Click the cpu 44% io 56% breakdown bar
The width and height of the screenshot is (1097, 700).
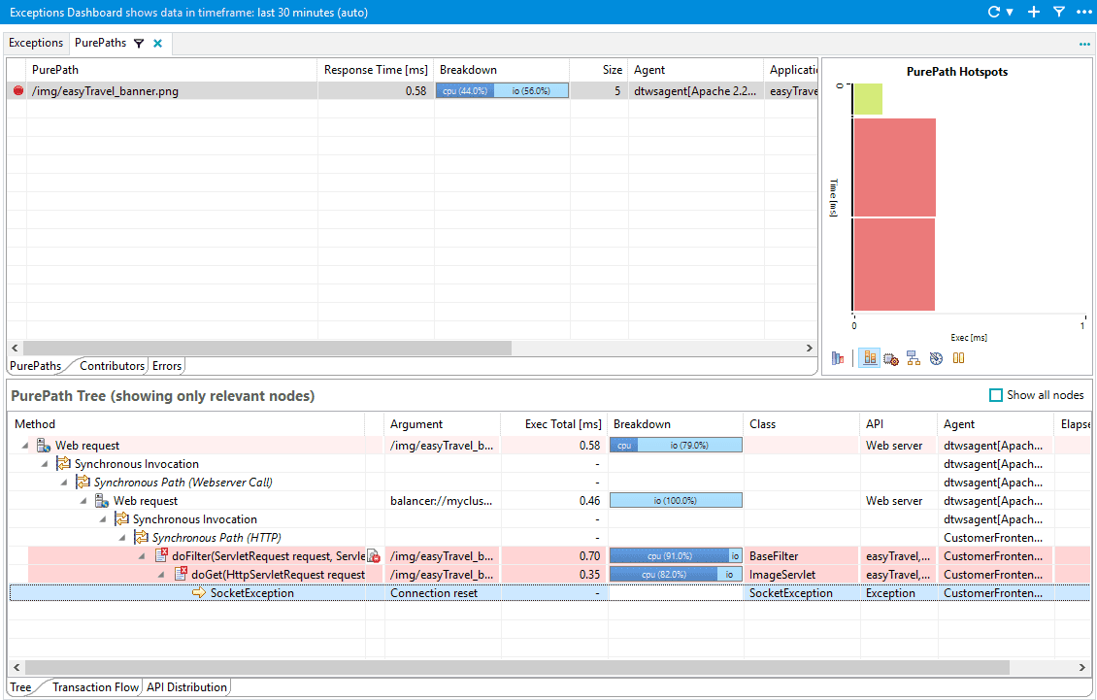[x=502, y=91]
